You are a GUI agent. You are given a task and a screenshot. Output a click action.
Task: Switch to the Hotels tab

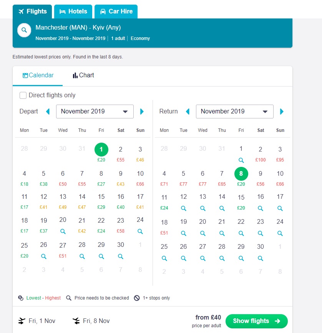73,12
